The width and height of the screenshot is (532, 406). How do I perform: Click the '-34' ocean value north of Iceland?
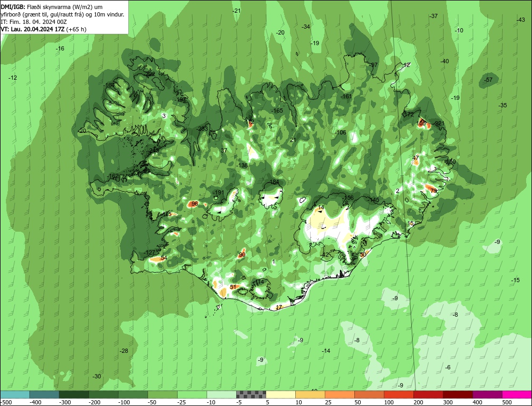306,27
